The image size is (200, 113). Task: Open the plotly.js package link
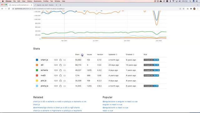click(44, 86)
